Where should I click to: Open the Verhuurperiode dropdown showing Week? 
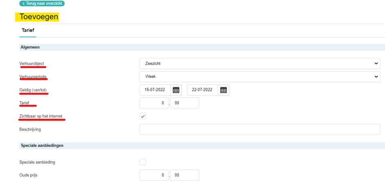(260, 76)
